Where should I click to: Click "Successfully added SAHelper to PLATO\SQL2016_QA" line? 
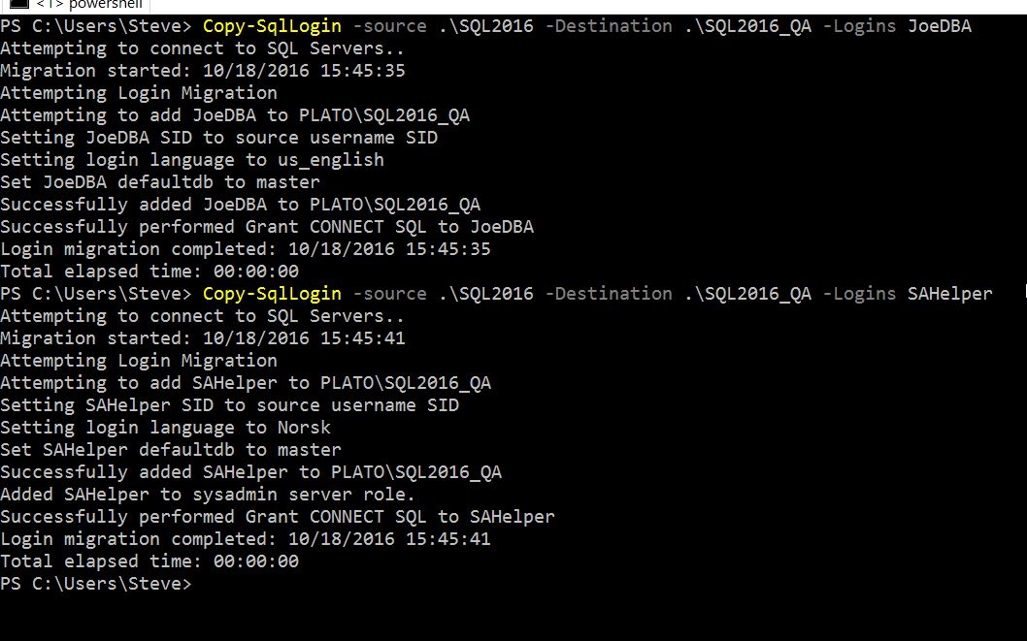coord(250,472)
